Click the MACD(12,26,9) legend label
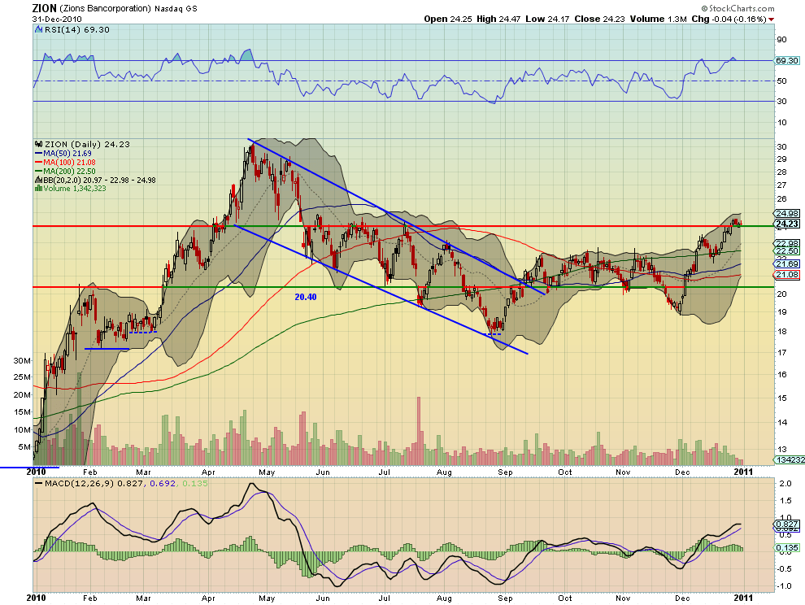The height and width of the screenshot is (605, 805). click(x=80, y=484)
